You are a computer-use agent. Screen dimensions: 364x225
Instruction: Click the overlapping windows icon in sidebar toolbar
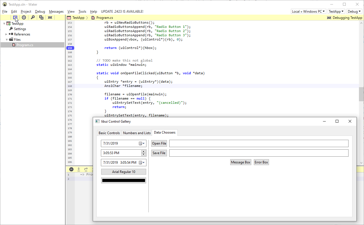pyautogui.click(x=41, y=17)
